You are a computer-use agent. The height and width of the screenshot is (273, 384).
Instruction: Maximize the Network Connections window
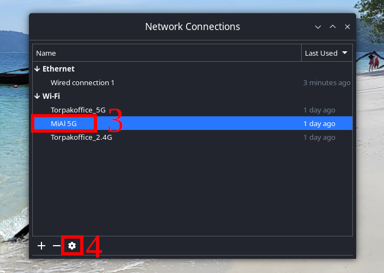point(333,27)
